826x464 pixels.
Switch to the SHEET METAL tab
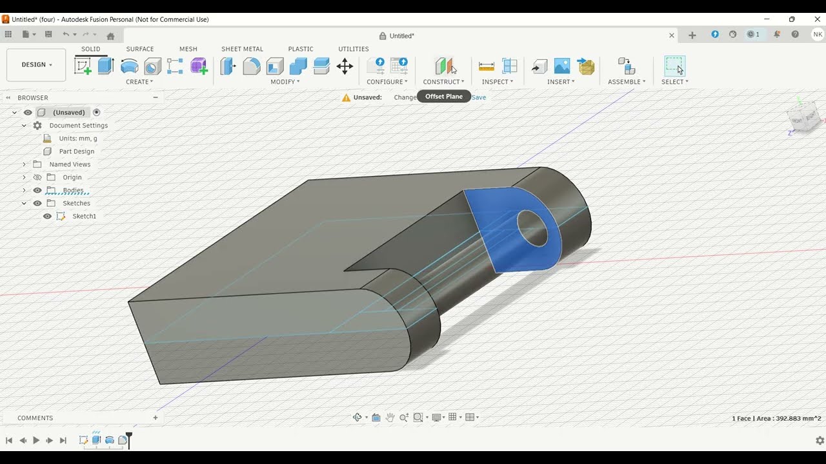(x=242, y=49)
